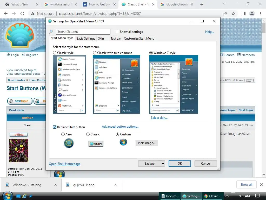Open the Help... link

coord(210,32)
